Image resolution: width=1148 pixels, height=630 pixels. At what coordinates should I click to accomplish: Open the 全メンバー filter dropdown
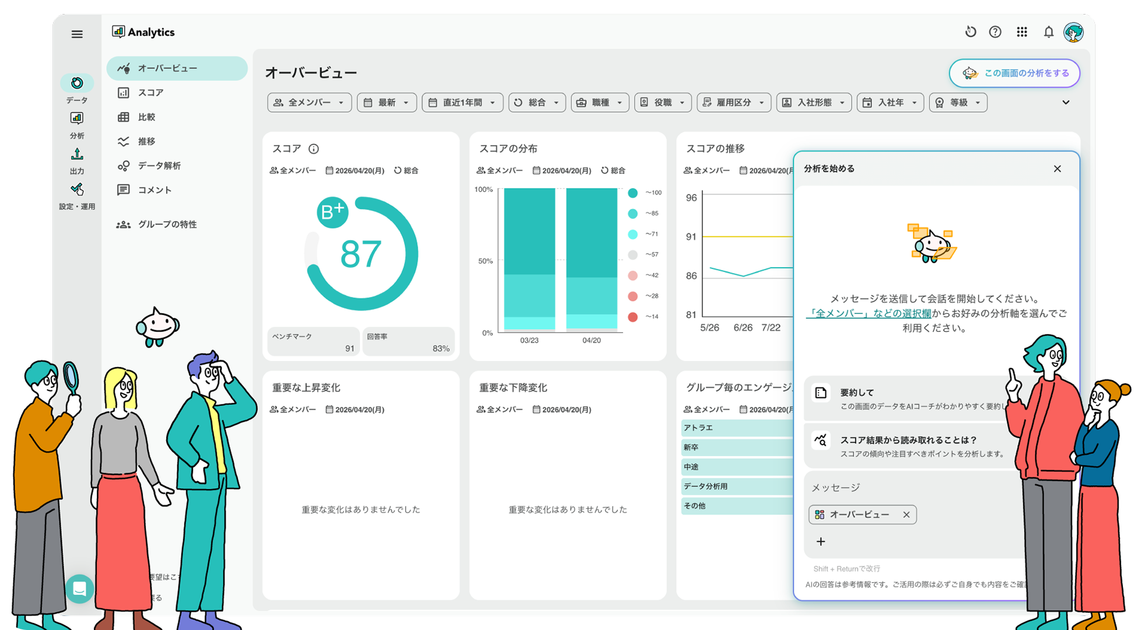click(x=309, y=103)
